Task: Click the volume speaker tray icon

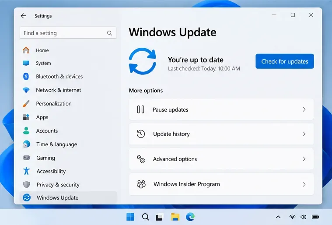Action: pos(304,217)
